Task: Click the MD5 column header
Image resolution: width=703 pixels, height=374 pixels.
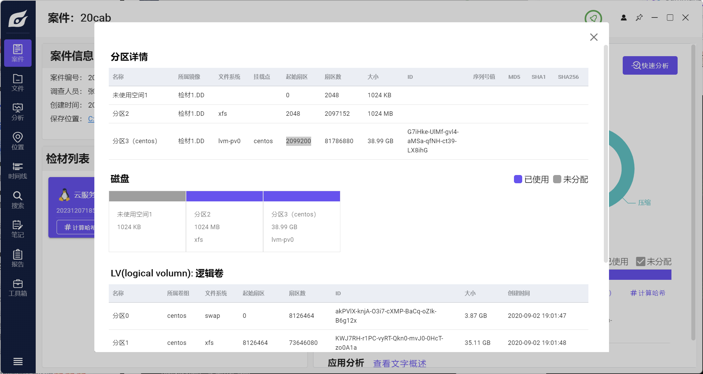Action: [514, 77]
